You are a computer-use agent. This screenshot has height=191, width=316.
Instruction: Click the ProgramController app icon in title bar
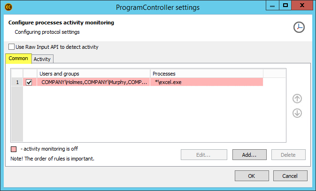(x=8, y=7)
